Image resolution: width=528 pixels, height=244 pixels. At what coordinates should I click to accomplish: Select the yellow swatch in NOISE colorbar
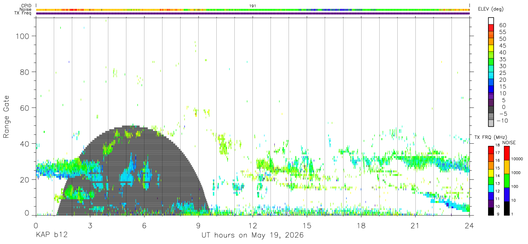pos(506,167)
